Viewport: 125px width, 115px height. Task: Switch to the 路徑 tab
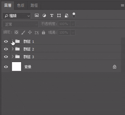[x=34, y=5]
